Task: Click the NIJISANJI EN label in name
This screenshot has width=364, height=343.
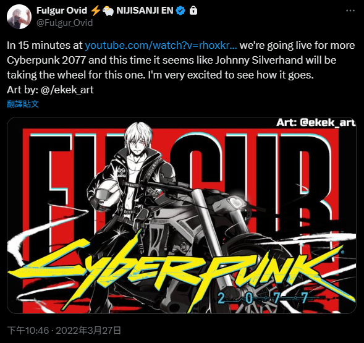Action: tap(145, 11)
